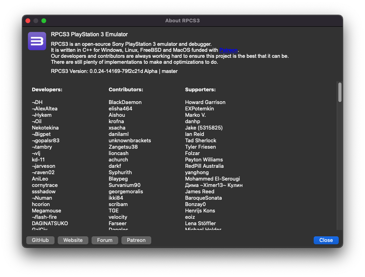Select supporter yanghong
Viewport: 365px width, 277px height.
(197, 173)
